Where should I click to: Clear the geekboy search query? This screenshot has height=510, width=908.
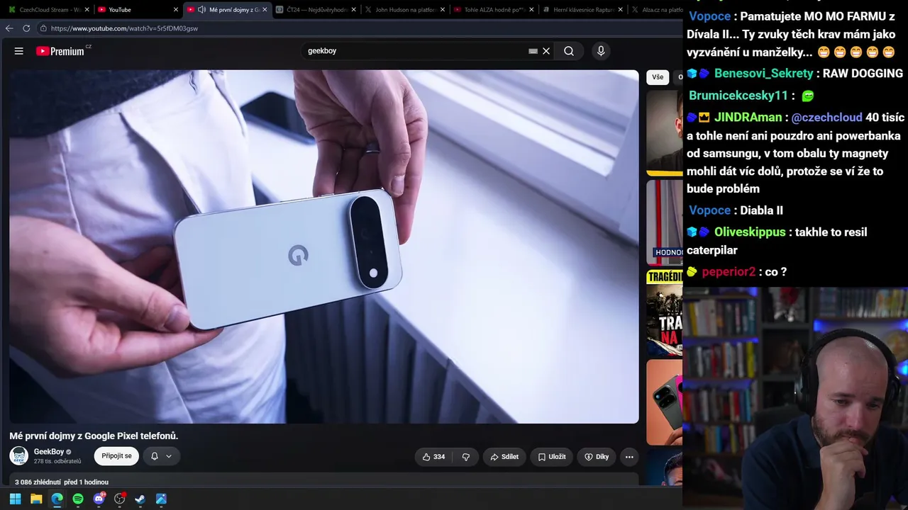[546, 51]
